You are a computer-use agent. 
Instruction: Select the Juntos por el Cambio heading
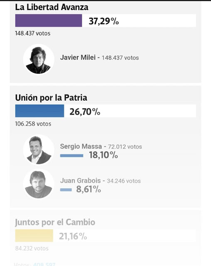point(55,222)
